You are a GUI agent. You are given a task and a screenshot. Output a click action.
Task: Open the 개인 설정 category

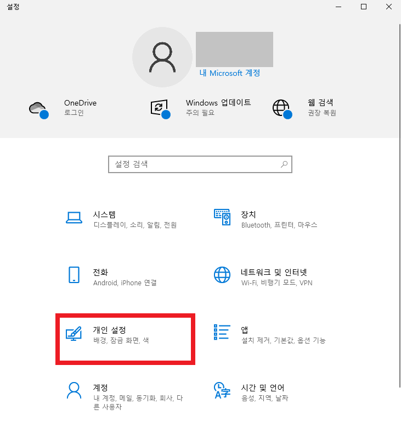125,339
